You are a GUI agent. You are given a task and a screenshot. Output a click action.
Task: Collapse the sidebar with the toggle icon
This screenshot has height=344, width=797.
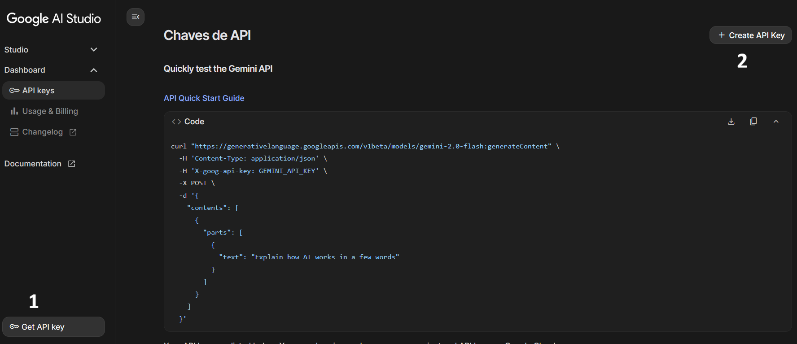pyautogui.click(x=136, y=17)
